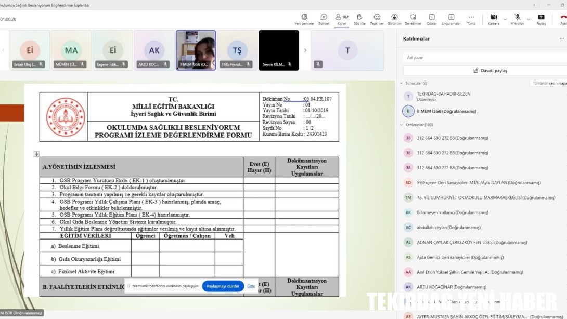Select abdullah ceylan participant
The height and width of the screenshot is (319, 567).
tap(448, 228)
